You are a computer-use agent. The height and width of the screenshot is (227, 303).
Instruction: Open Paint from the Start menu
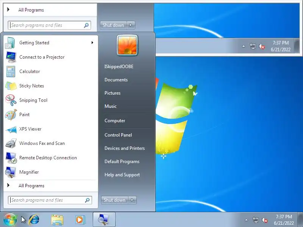click(51, 115)
